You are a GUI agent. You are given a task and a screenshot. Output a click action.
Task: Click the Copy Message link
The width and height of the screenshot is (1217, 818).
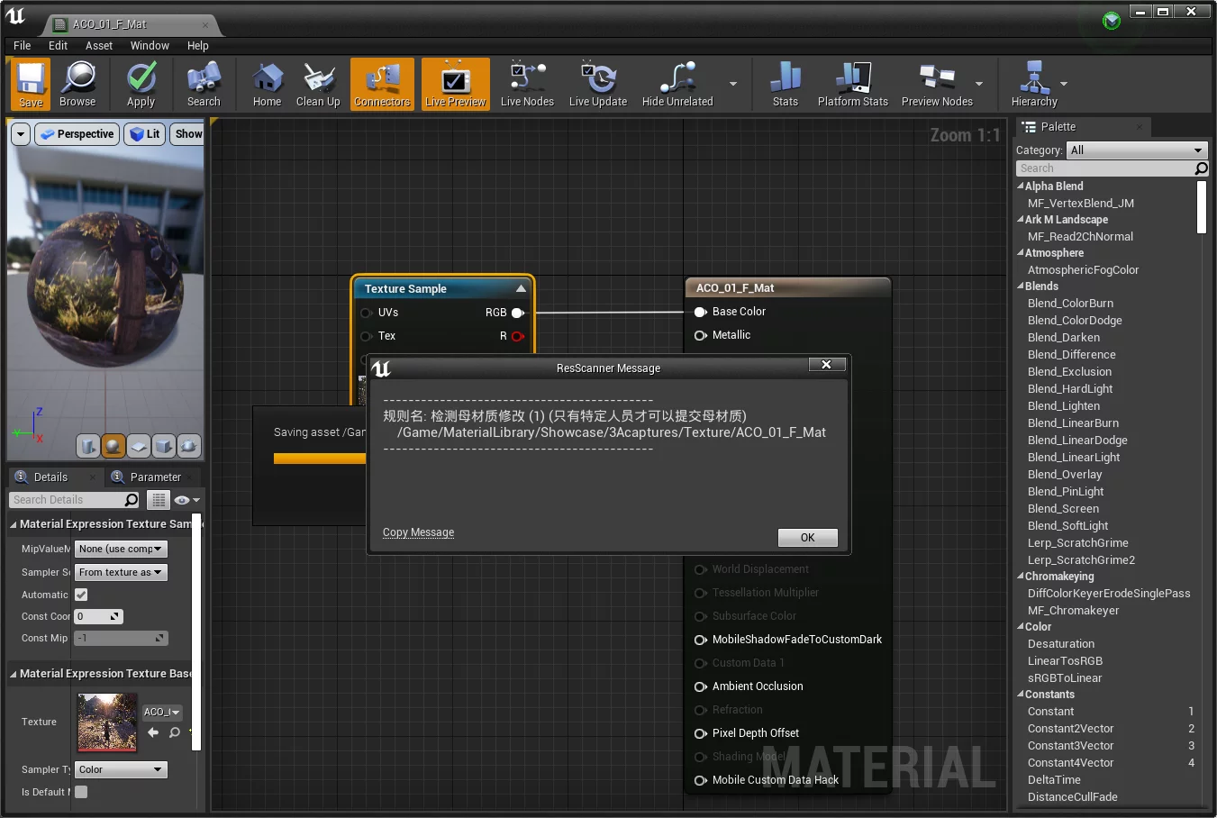pos(418,532)
